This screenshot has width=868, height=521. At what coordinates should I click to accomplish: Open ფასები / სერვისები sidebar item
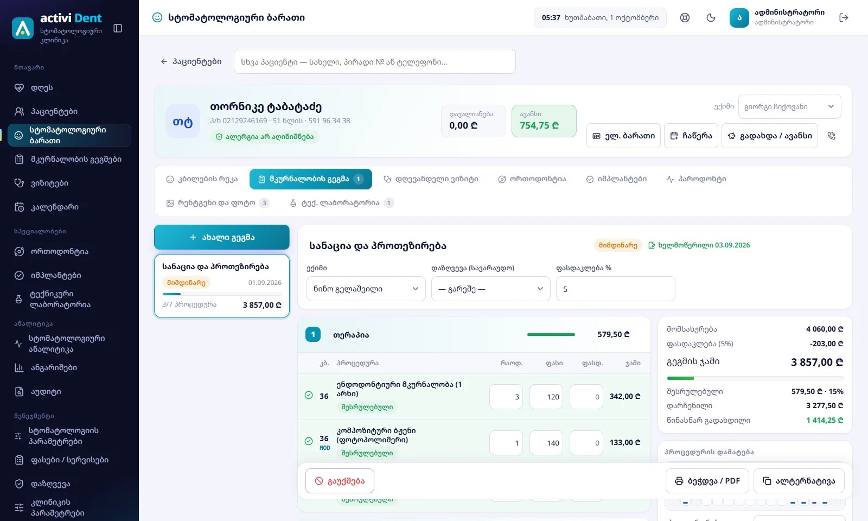pyautogui.click(x=69, y=460)
